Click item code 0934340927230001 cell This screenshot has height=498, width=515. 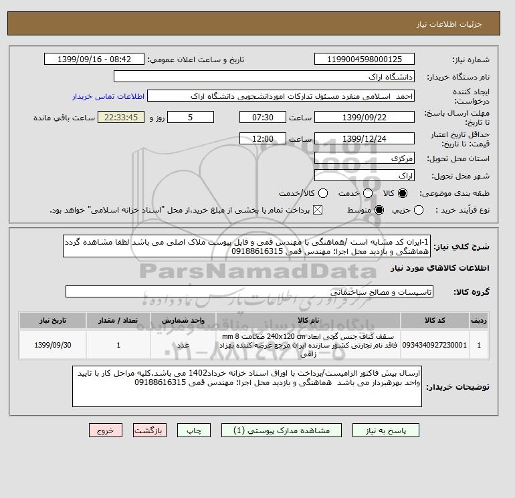click(x=435, y=345)
